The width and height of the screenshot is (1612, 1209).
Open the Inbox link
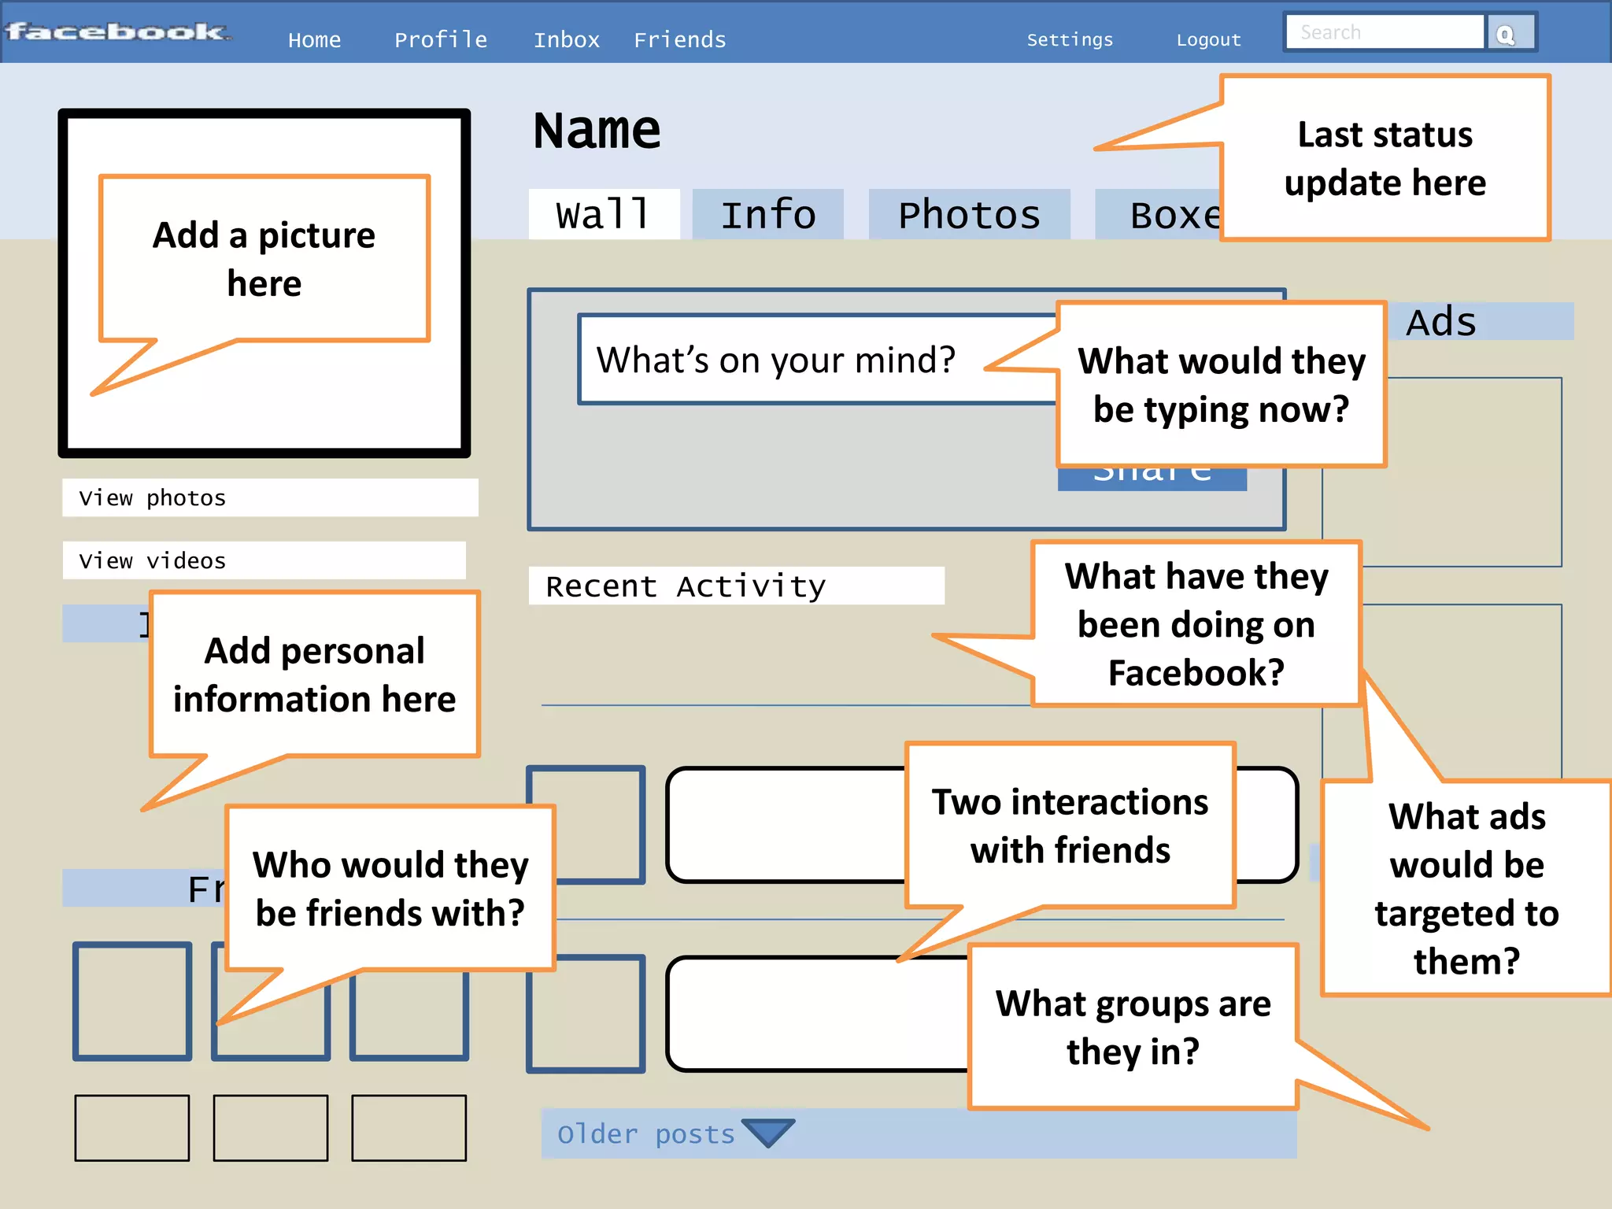click(x=567, y=40)
